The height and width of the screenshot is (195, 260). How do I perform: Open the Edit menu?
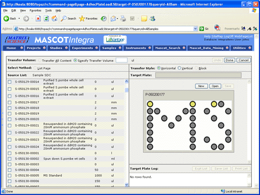point(14,11)
